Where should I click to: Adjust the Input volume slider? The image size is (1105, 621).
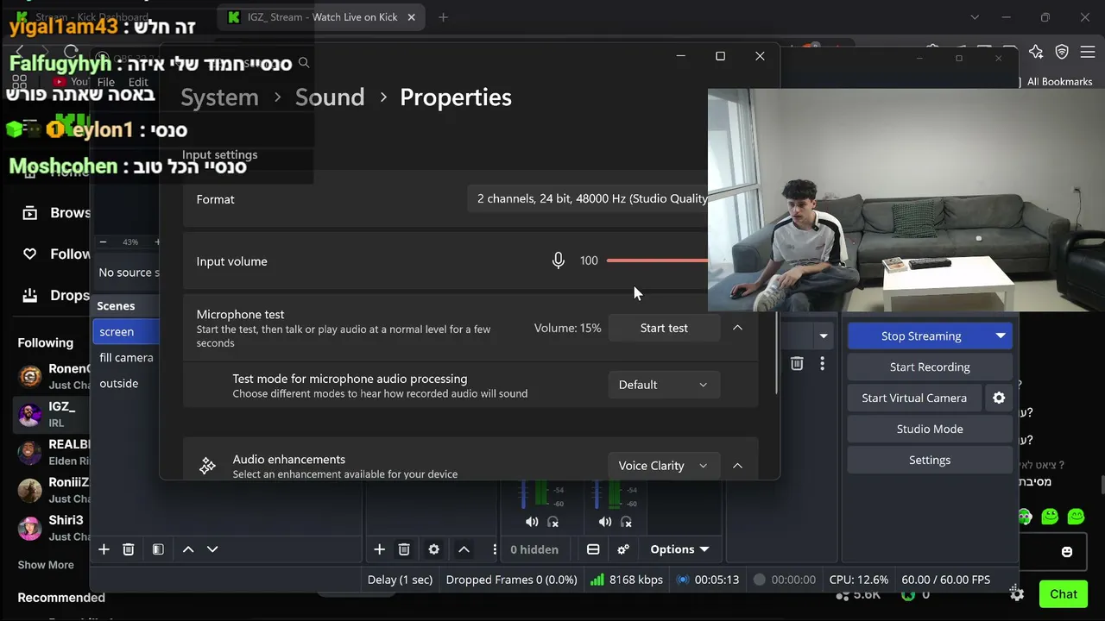coord(658,260)
